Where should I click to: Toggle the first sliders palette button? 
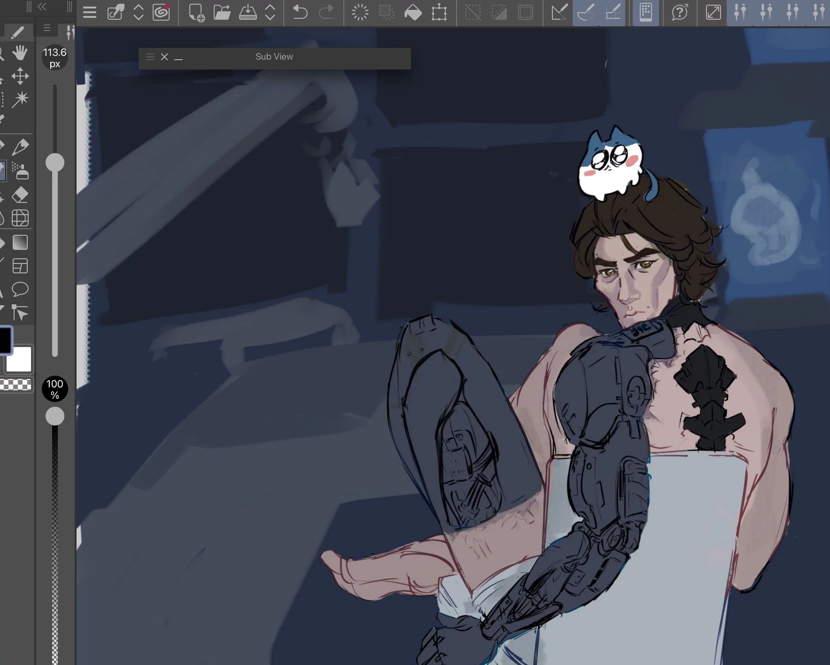[740, 12]
